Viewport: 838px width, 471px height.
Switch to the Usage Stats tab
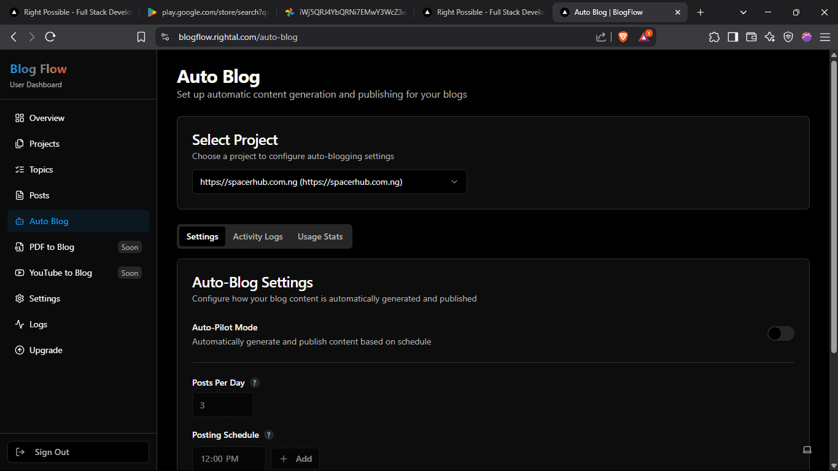coord(320,236)
